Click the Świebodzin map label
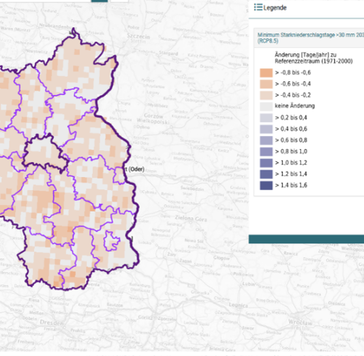The image size is (364, 356). pos(192,189)
